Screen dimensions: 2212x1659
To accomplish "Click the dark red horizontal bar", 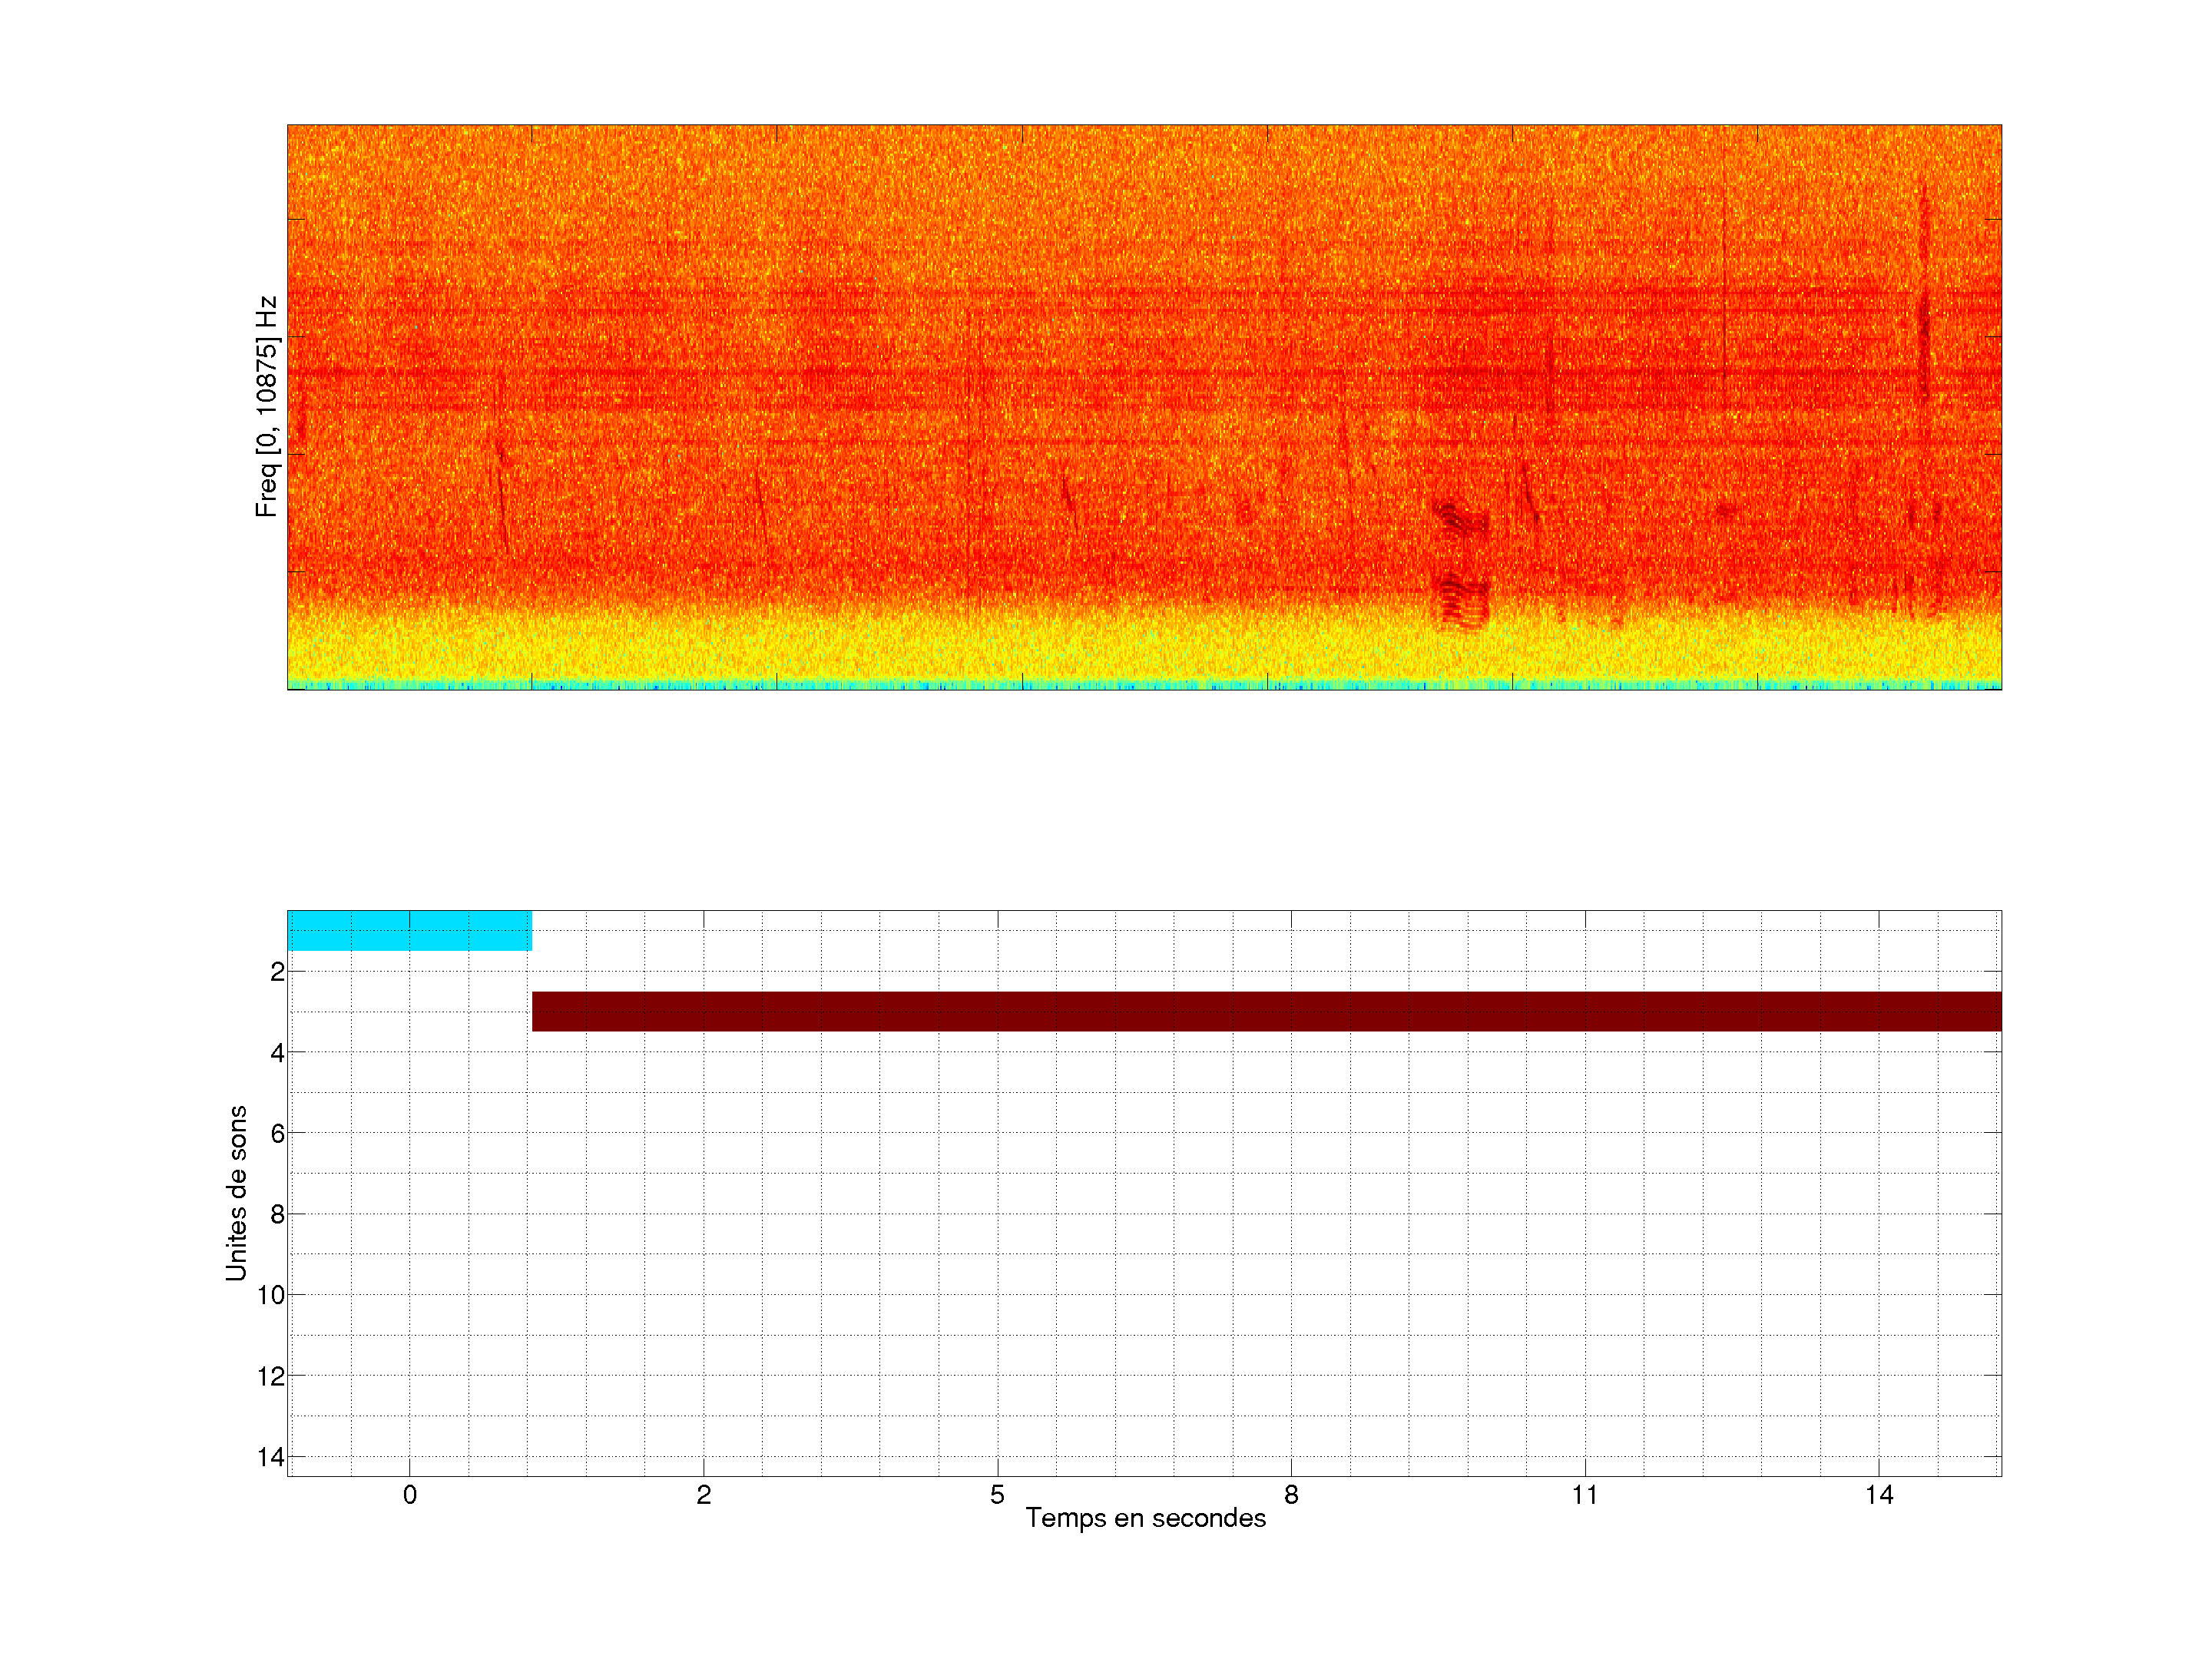I will [1265, 1011].
